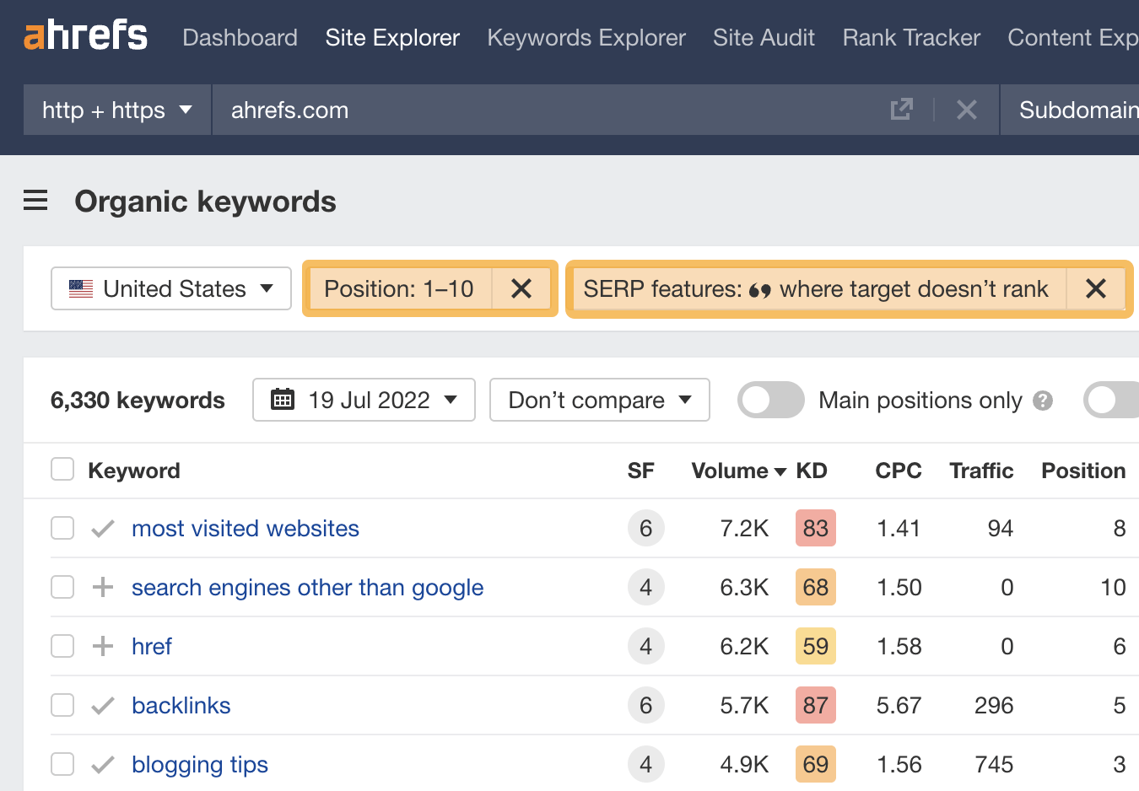Select the checkbox next to blogging tips
1139x791 pixels.
click(62, 764)
